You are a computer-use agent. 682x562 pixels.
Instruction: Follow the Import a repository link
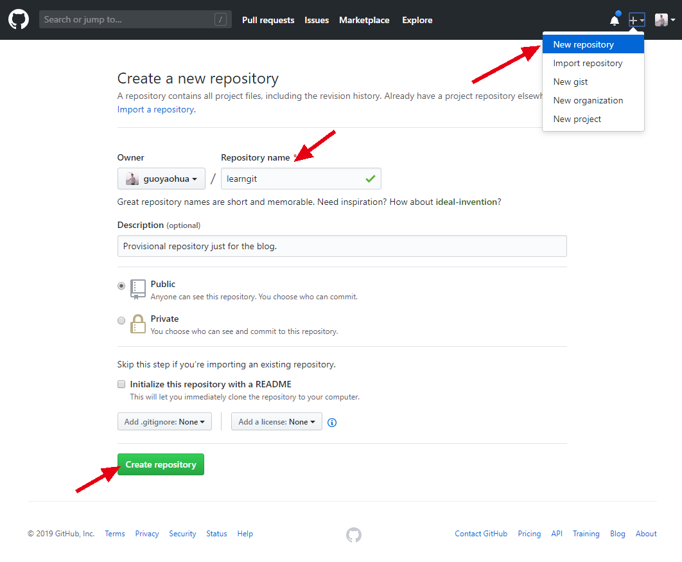click(x=155, y=110)
